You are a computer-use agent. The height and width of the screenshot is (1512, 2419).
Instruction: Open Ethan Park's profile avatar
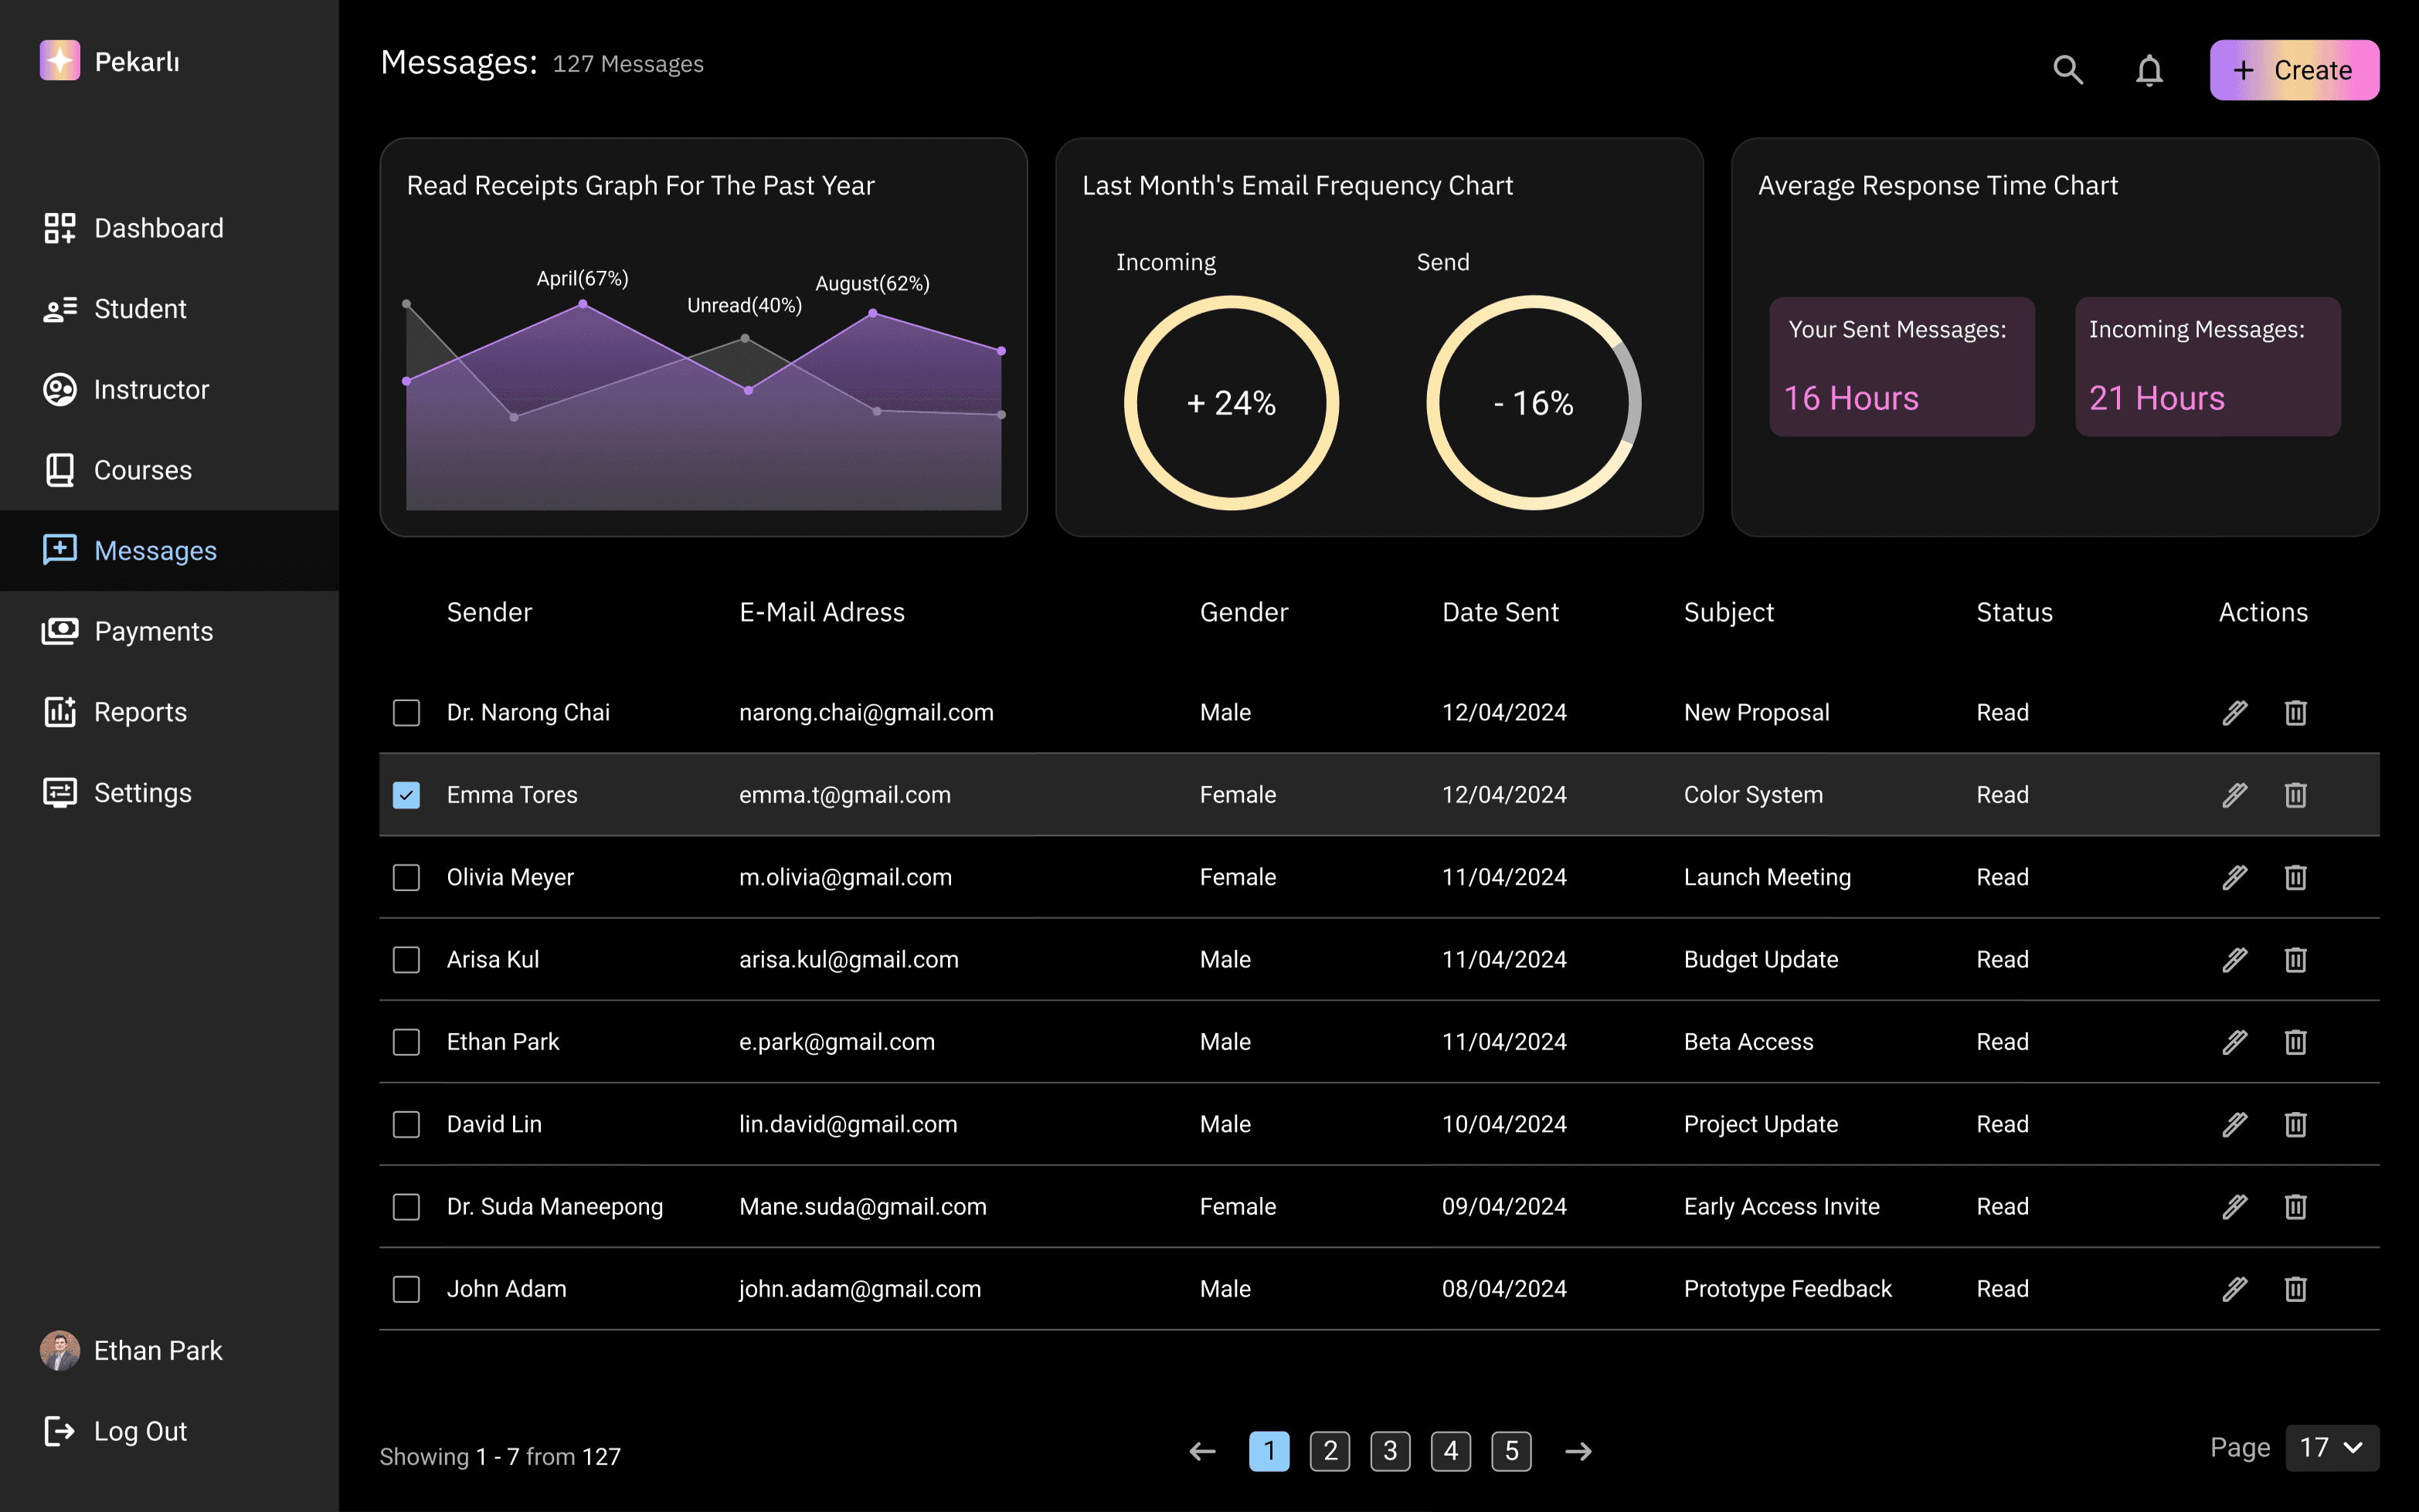click(59, 1350)
